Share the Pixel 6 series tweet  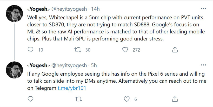pyautogui.click(x=175, y=99)
